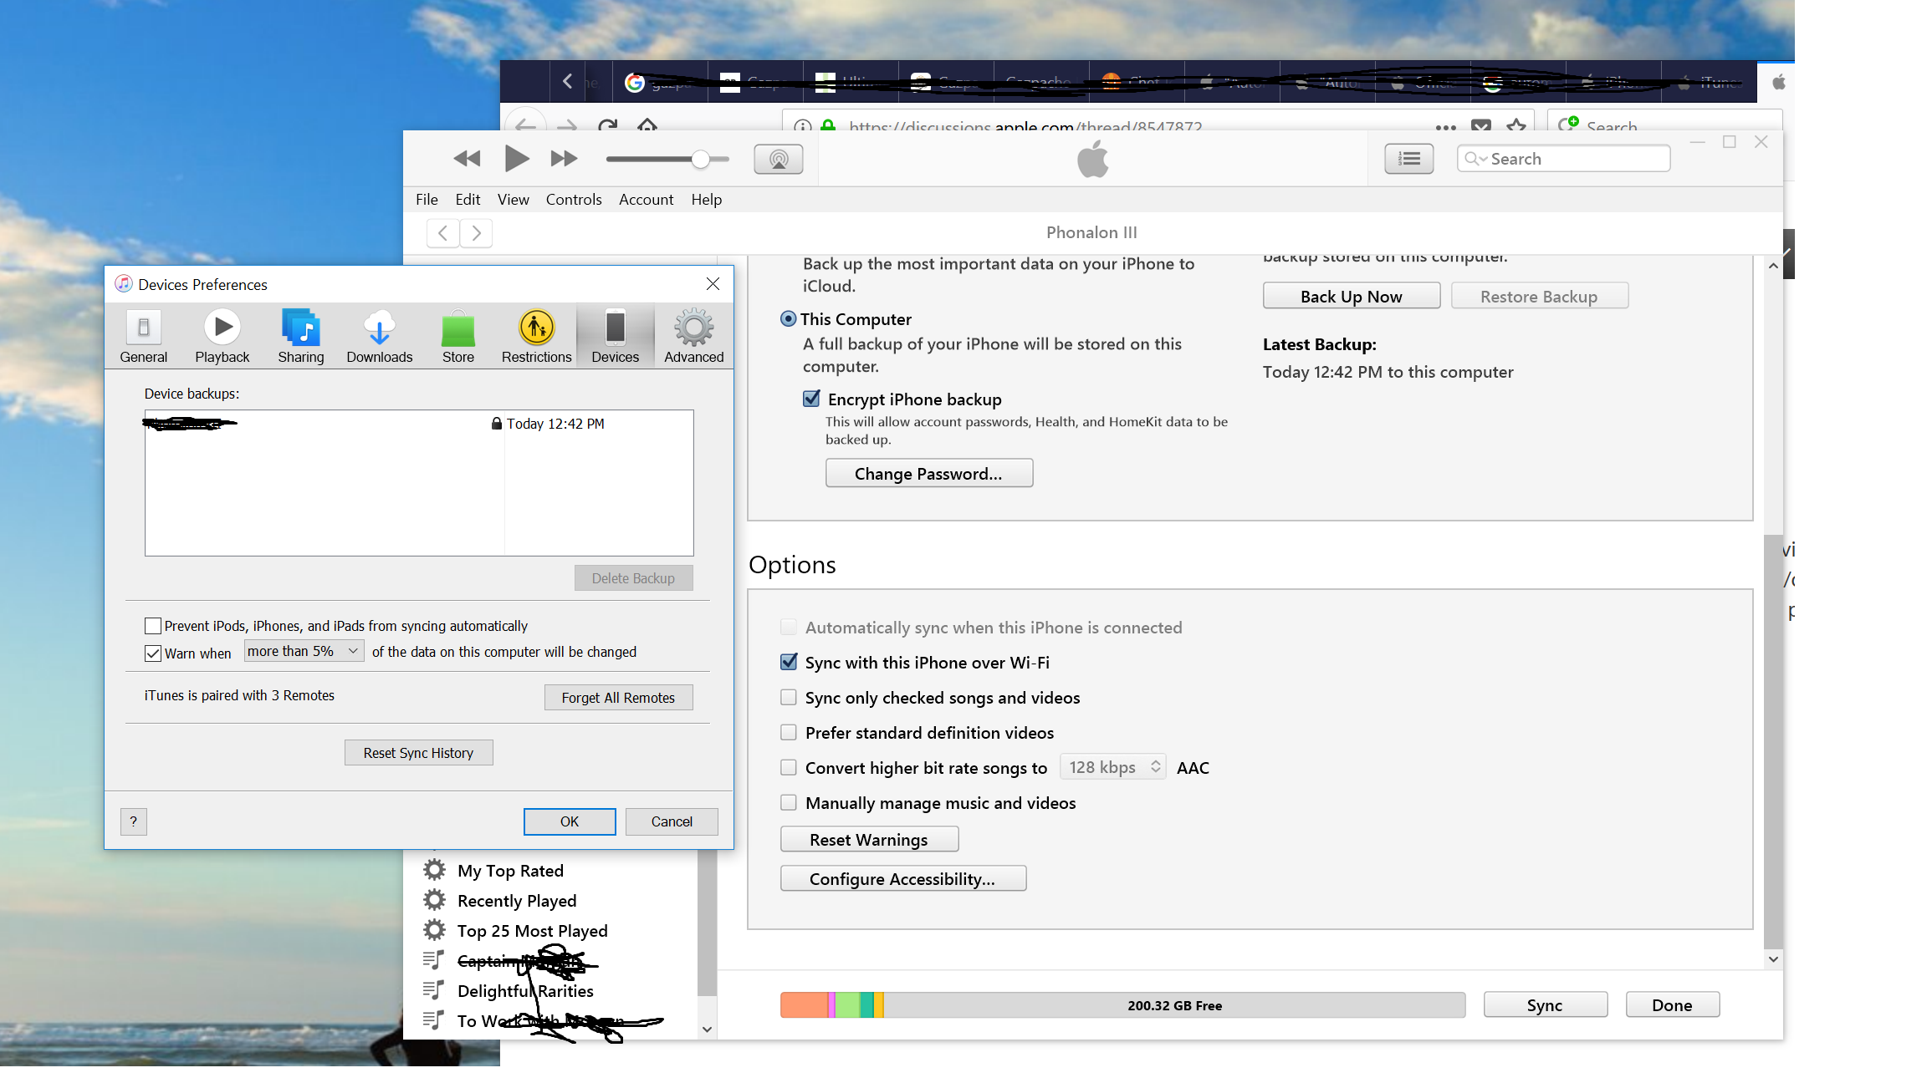Open the 128 kbps bitrate dropdown
The width and height of the screenshot is (1927, 1083).
1112,766
